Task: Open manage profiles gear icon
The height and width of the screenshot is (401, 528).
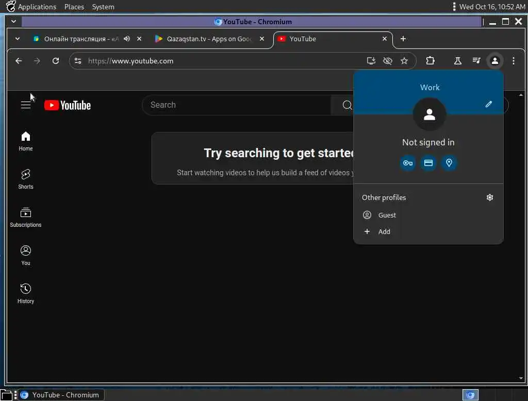Action: pyautogui.click(x=490, y=197)
